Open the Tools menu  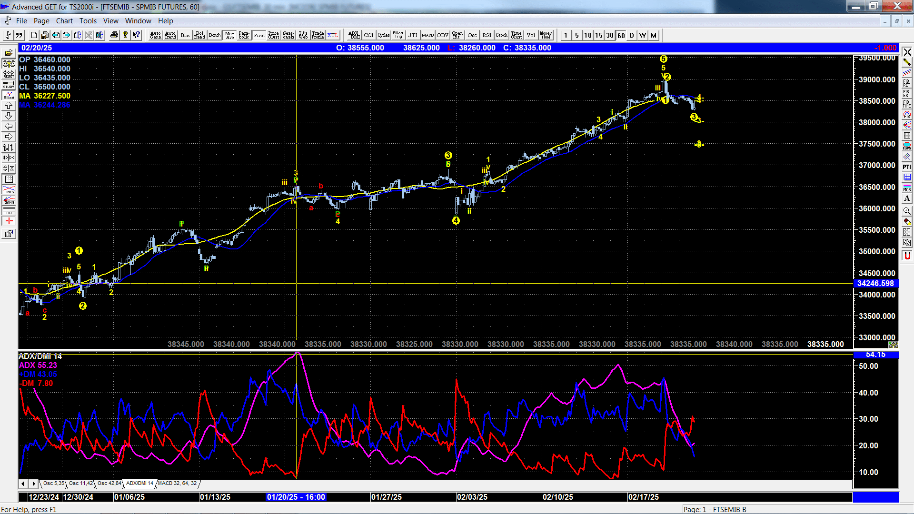(x=88, y=21)
